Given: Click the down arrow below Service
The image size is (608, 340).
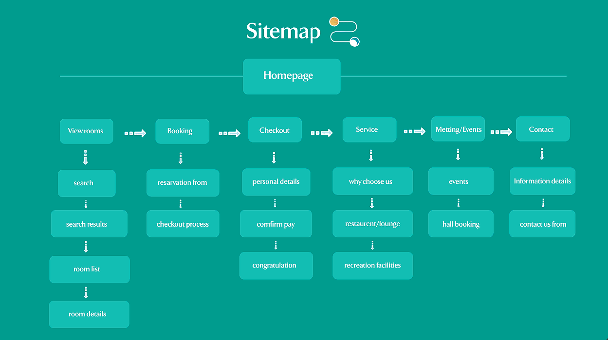Looking at the screenshot, I should (x=371, y=155).
